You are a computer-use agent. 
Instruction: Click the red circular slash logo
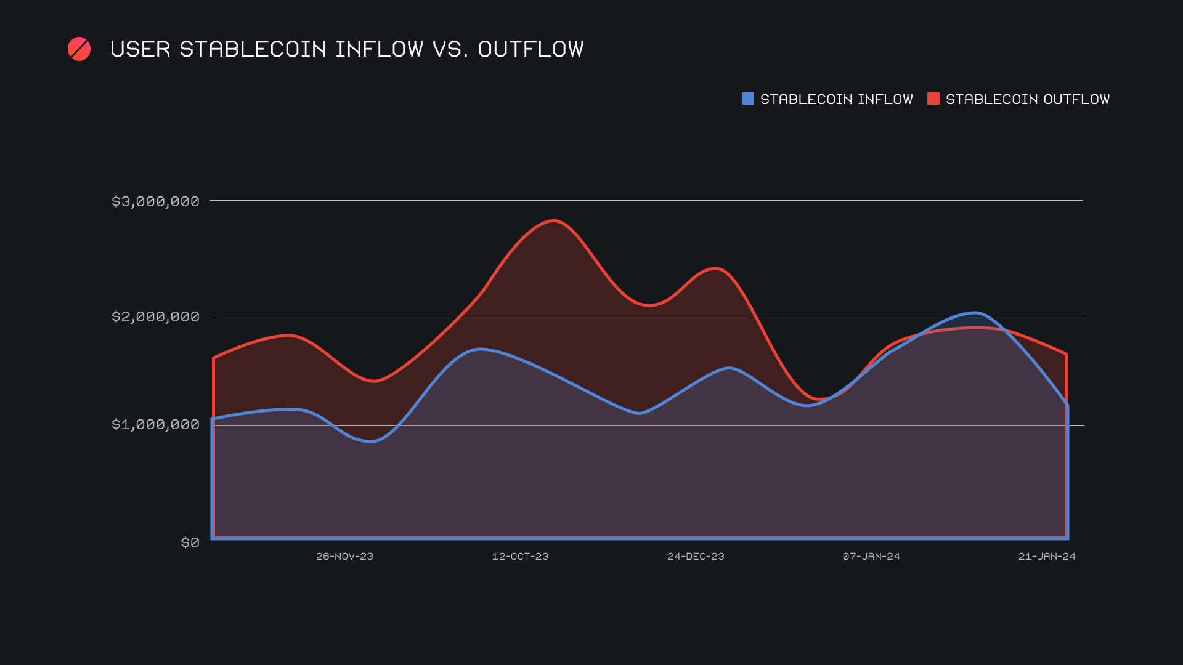pyautogui.click(x=79, y=49)
